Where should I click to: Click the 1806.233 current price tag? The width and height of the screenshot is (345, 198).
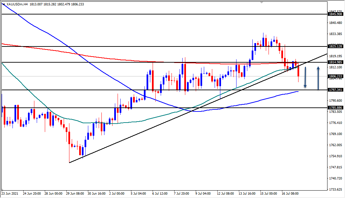point(336,76)
